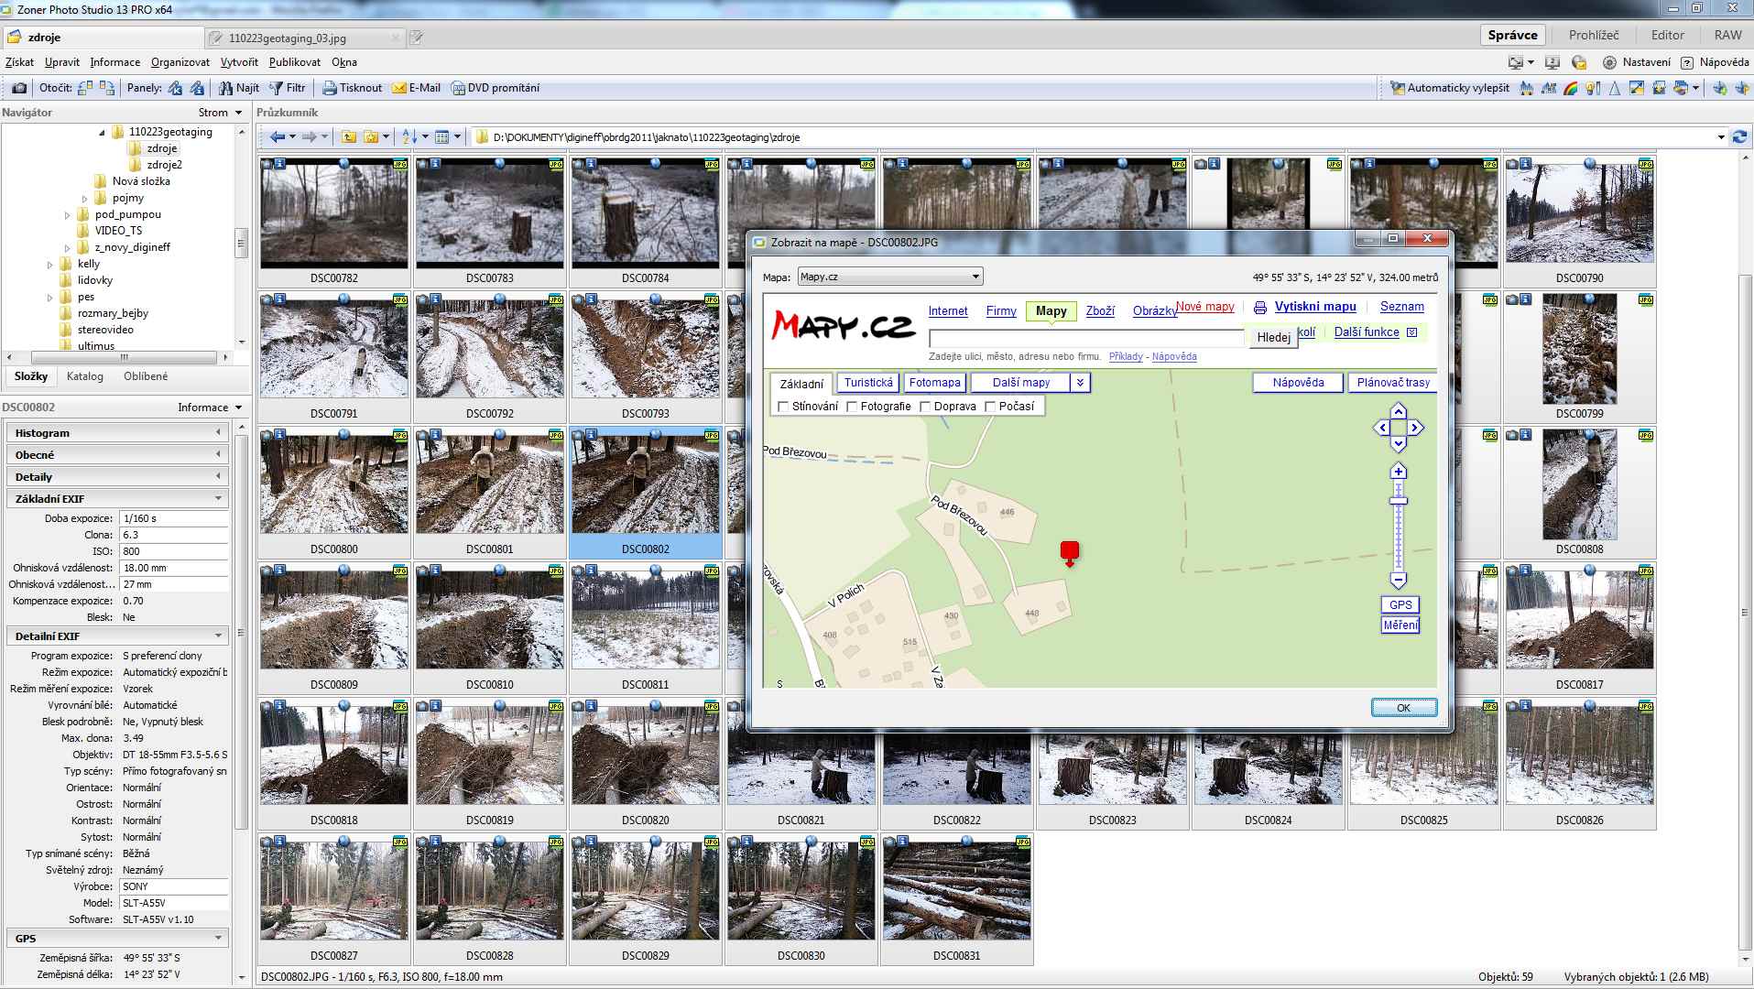Check the Doprava traffic checkbox
Screen dimensions: 1754x989
click(x=925, y=407)
